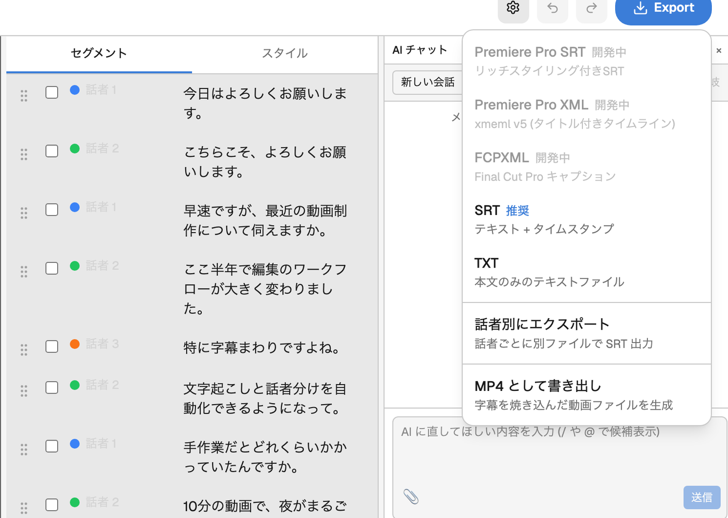Open 話者 3 label on 特に字幕まわり row
The image size is (728, 518).
coord(102,344)
